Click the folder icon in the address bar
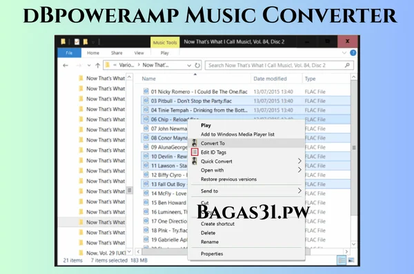 [x=108, y=65]
